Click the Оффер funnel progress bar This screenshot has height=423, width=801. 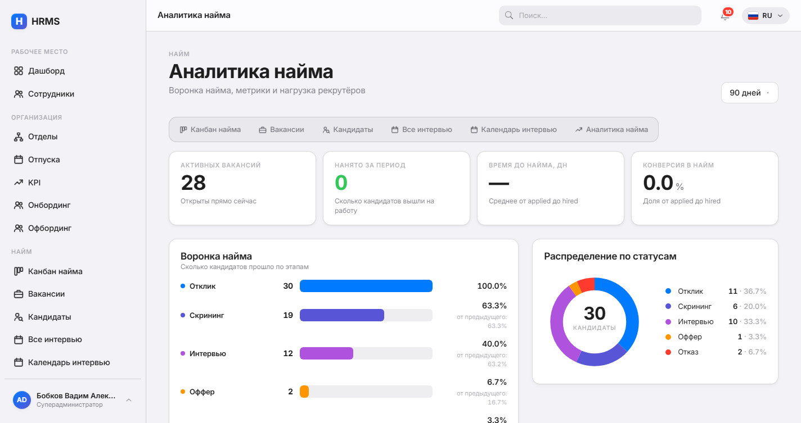366,392
